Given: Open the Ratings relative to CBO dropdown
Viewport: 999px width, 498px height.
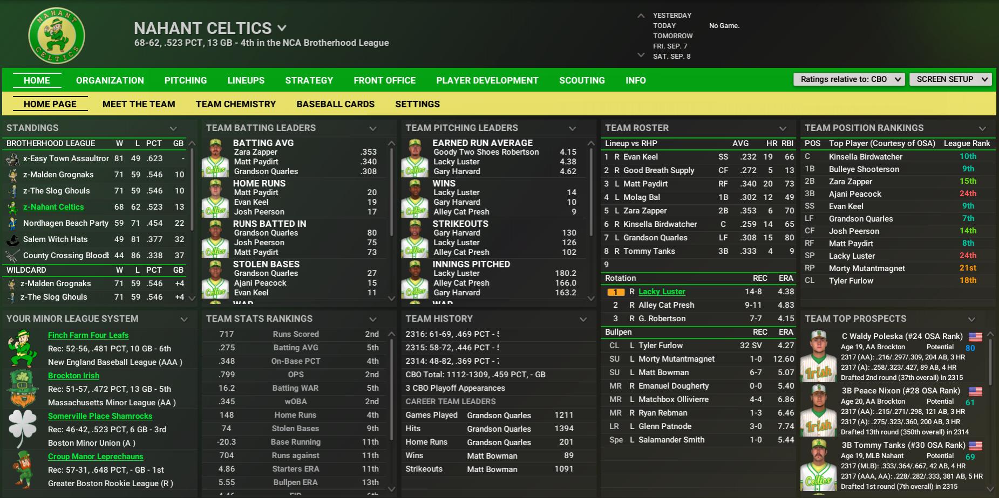Looking at the screenshot, I should click(849, 79).
